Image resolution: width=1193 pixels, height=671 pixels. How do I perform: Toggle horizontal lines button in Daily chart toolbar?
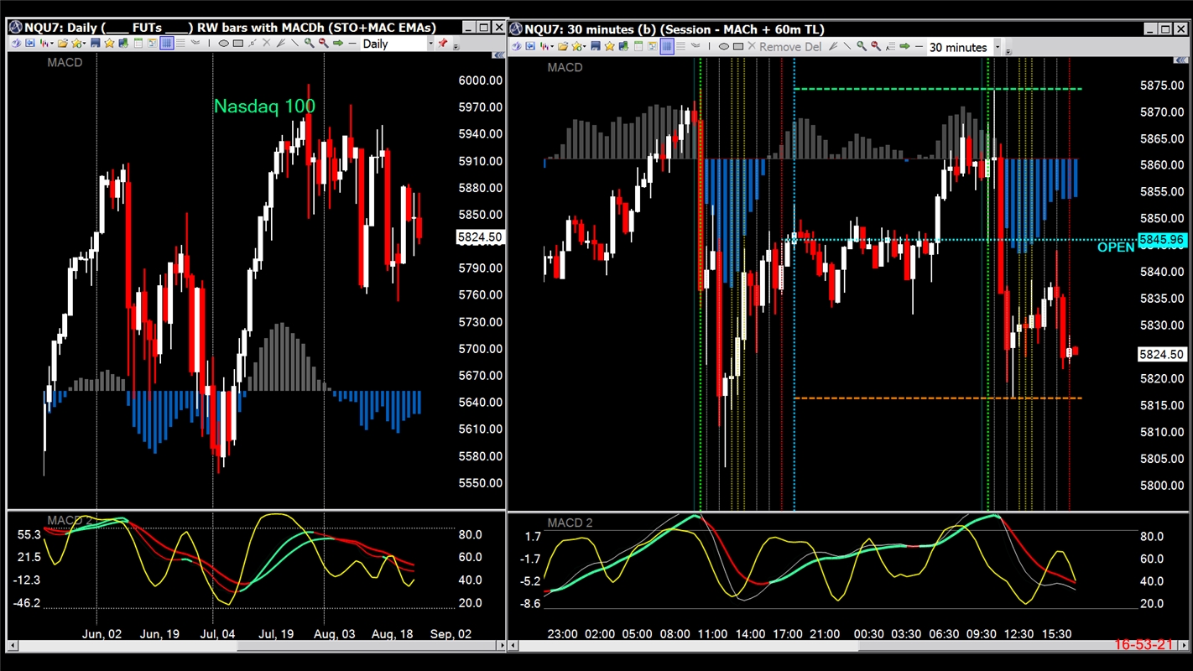pos(180,44)
